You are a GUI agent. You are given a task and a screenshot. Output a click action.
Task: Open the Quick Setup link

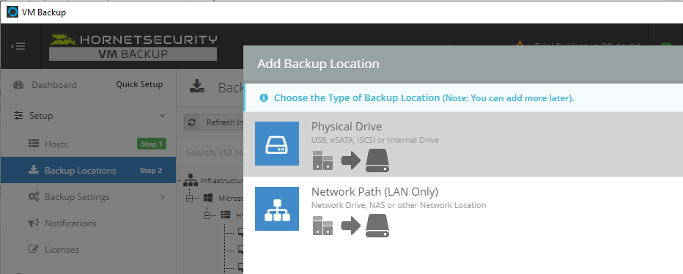pyautogui.click(x=139, y=84)
